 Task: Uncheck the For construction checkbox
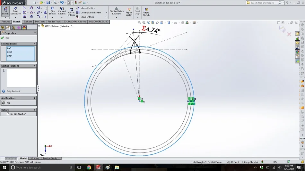coord(8,114)
